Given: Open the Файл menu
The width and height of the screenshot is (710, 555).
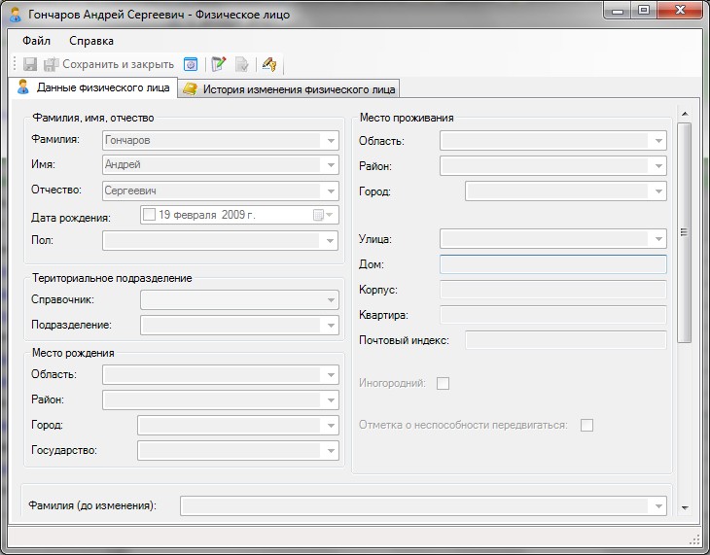Looking at the screenshot, I should (36, 41).
